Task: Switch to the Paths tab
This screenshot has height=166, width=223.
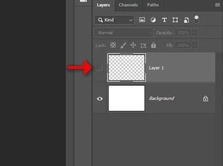Action: (153, 5)
